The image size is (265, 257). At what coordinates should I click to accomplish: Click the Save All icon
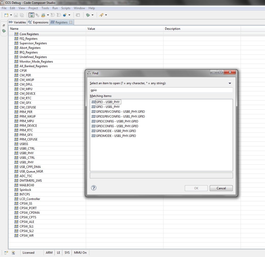pyautogui.click(x=22, y=15)
